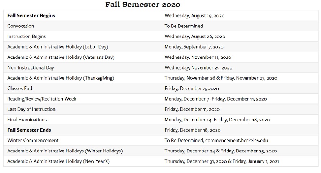Click the Veterans Day holiday label
The height and width of the screenshot is (173, 321).
[61, 57]
